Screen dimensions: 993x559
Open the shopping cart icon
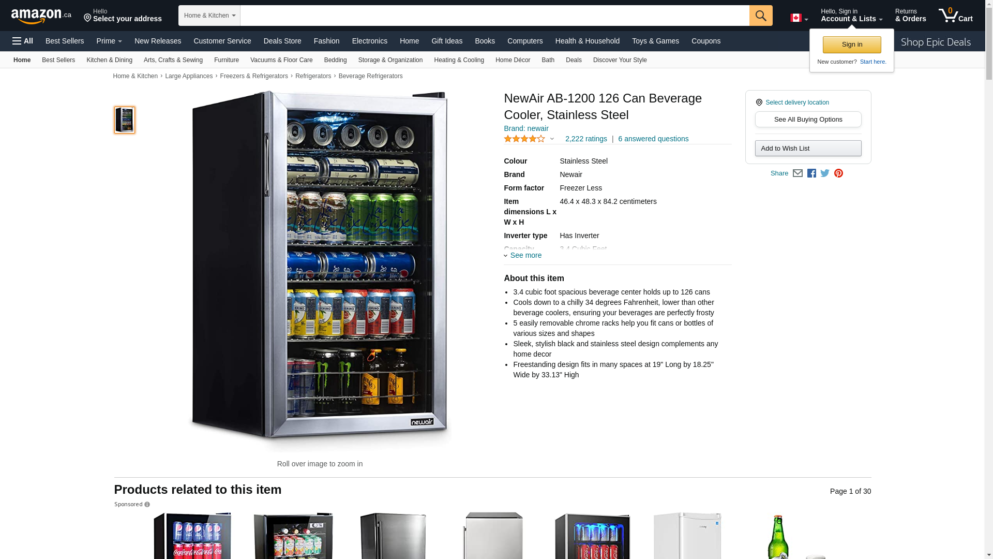pos(956,16)
